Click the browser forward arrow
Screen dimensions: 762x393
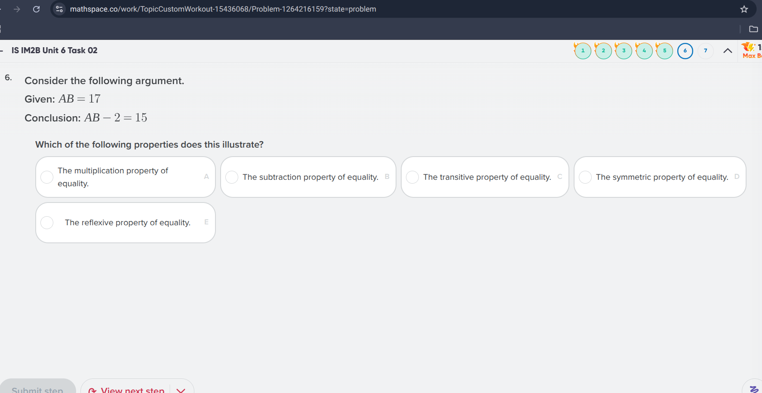pyautogui.click(x=17, y=9)
